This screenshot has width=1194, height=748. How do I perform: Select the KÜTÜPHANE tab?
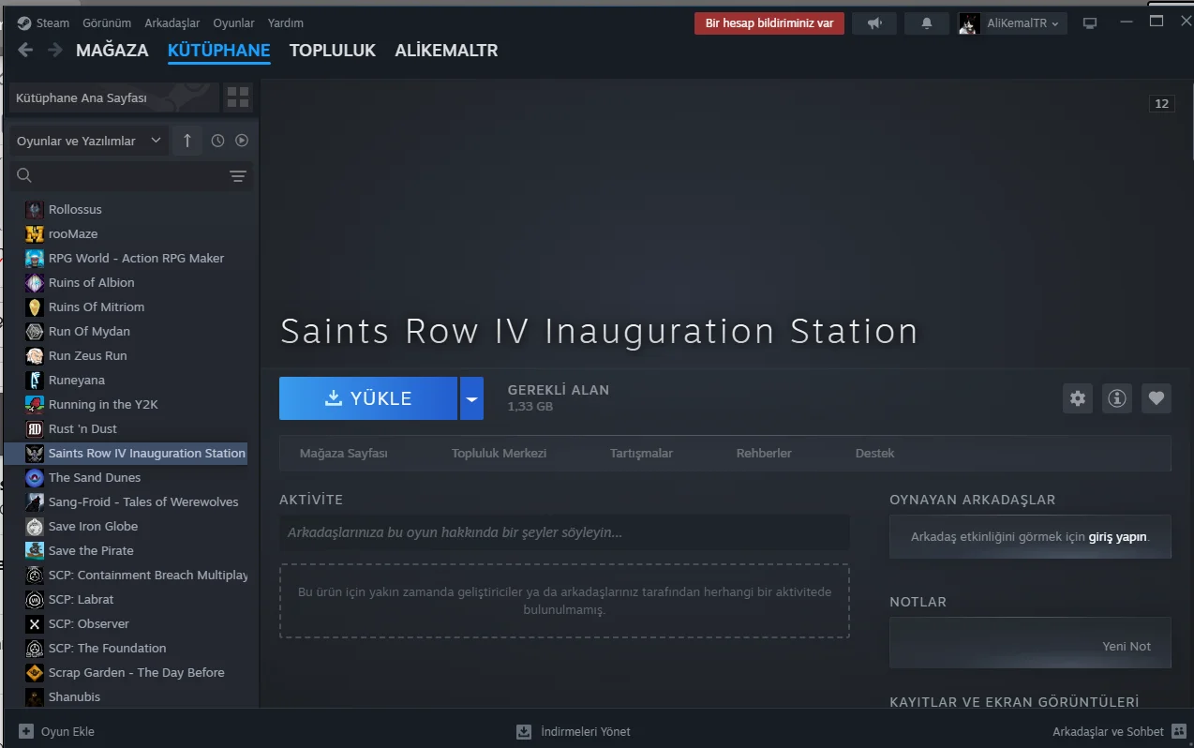(218, 51)
